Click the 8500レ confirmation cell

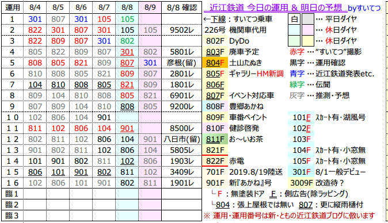point(182,128)
